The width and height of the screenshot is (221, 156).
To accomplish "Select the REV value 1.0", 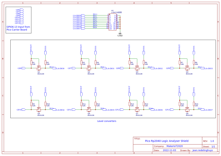I will pos(212,141).
